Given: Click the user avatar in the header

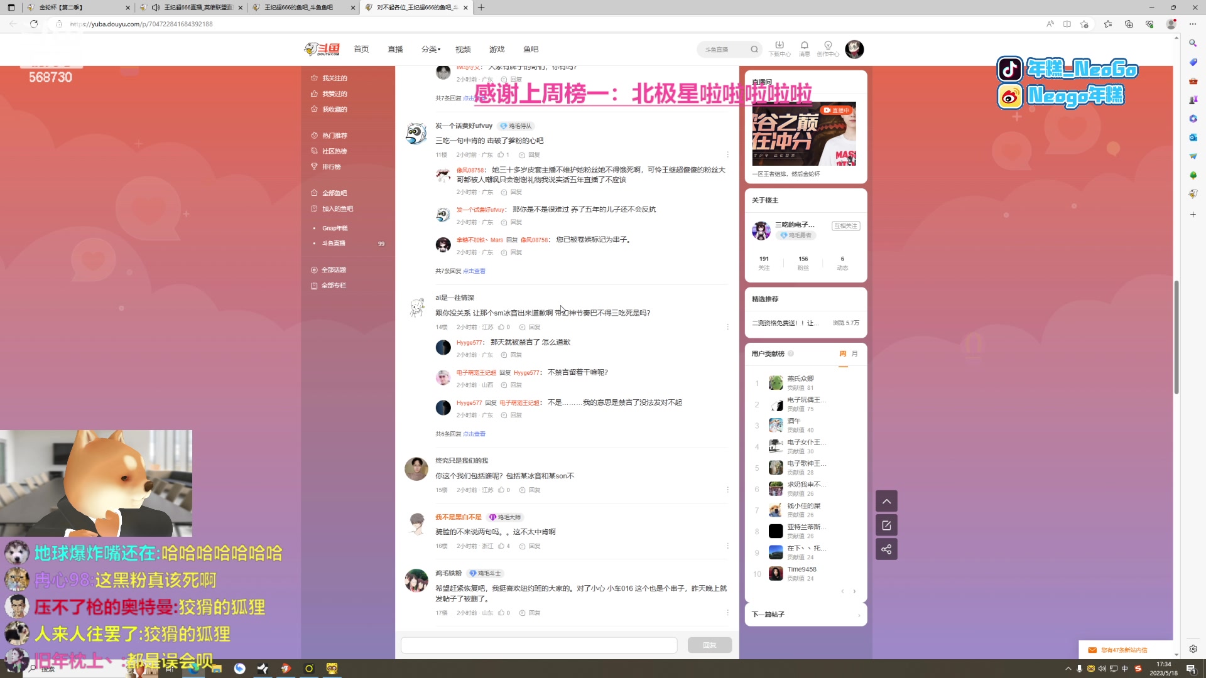Looking at the screenshot, I should 854,49.
